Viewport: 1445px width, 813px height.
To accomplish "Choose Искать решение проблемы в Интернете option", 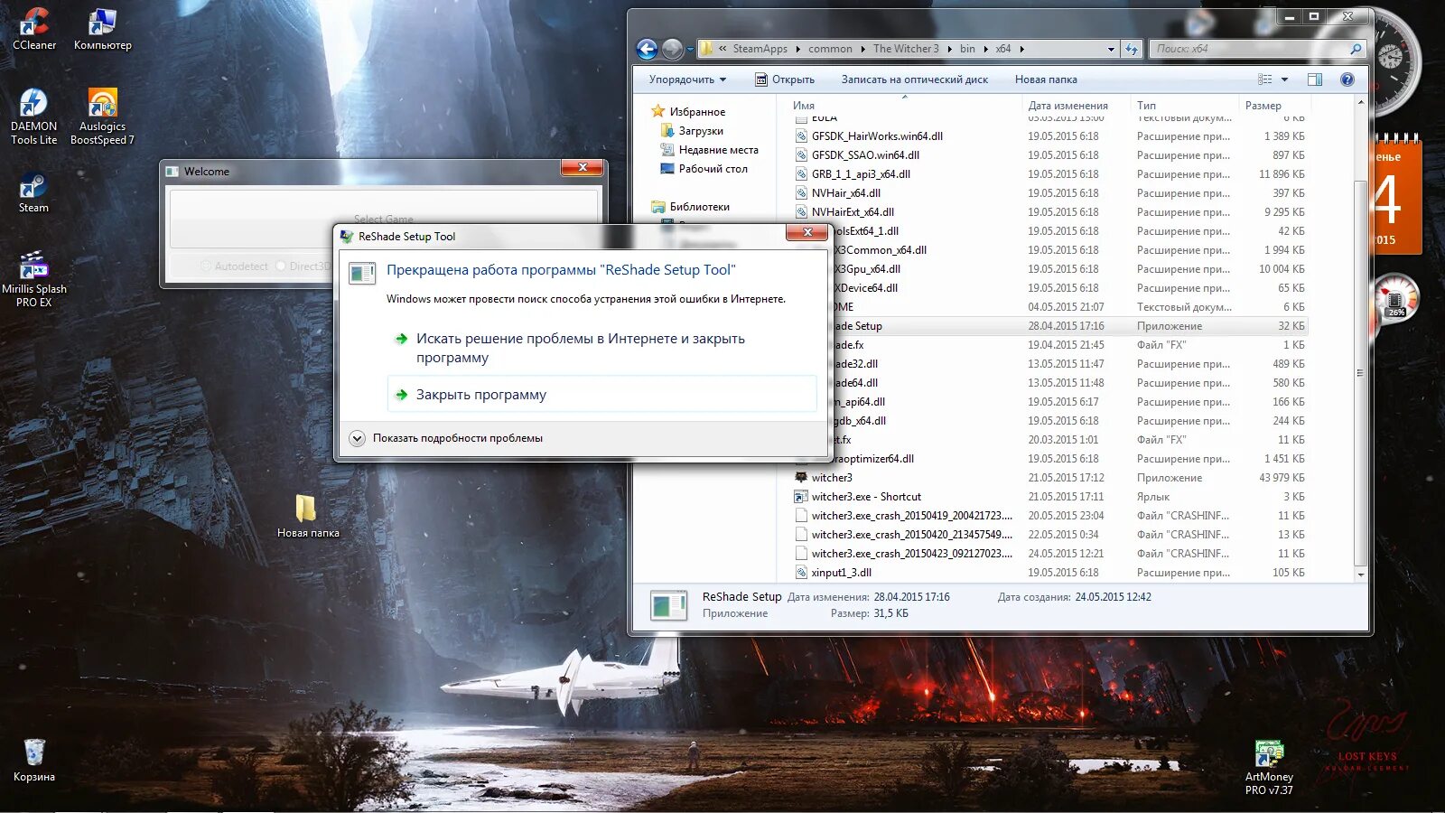I will (602, 348).
